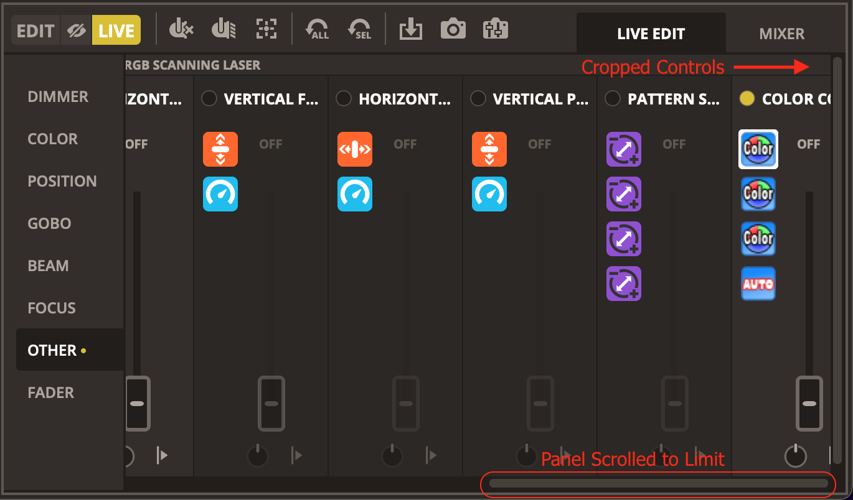Select the OTHER category
The image size is (853, 500).
70,350
